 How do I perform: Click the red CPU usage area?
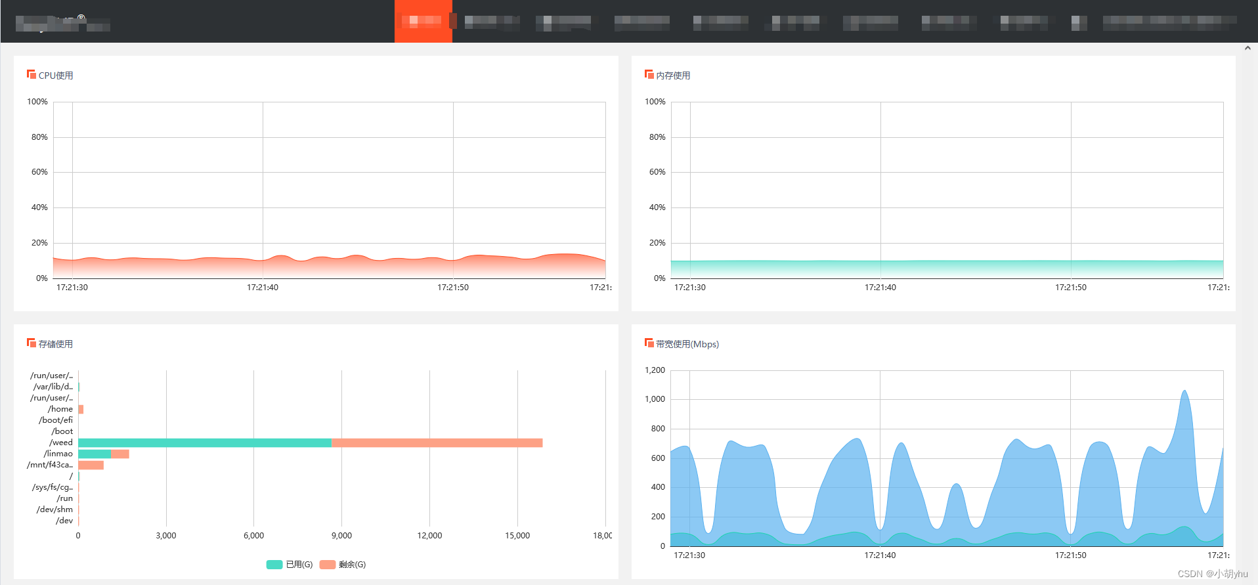pyautogui.click(x=329, y=268)
